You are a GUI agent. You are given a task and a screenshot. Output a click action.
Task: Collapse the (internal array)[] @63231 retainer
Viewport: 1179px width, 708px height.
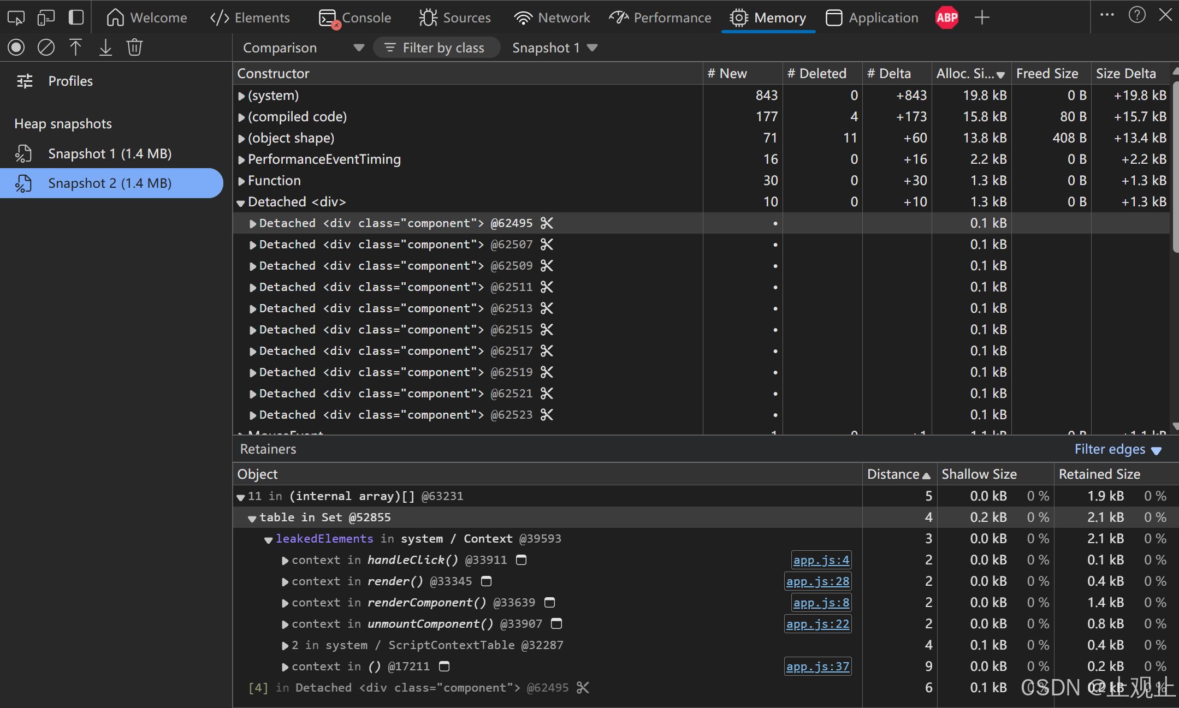(241, 497)
